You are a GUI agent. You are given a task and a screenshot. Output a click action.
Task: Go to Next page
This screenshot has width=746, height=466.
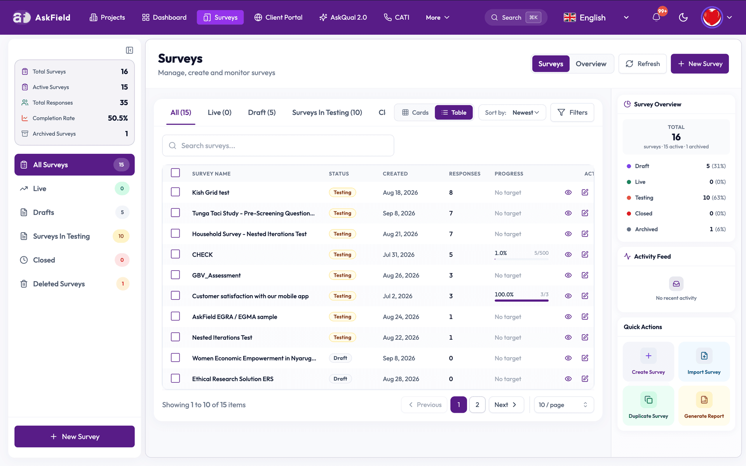pyautogui.click(x=506, y=405)
